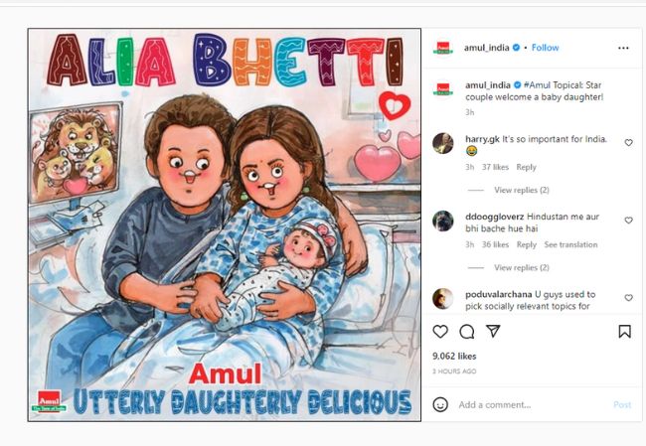Screen dimensions: 646x446
Task: See translation of ddooggloverz's comment
Action: [570, 244]
